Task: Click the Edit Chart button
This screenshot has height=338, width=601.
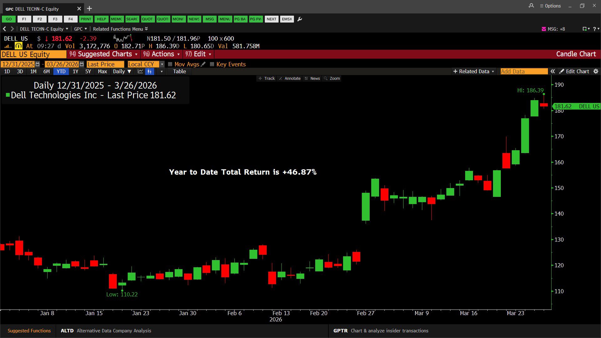Action: pyautogui.click(x=574, y=71)
